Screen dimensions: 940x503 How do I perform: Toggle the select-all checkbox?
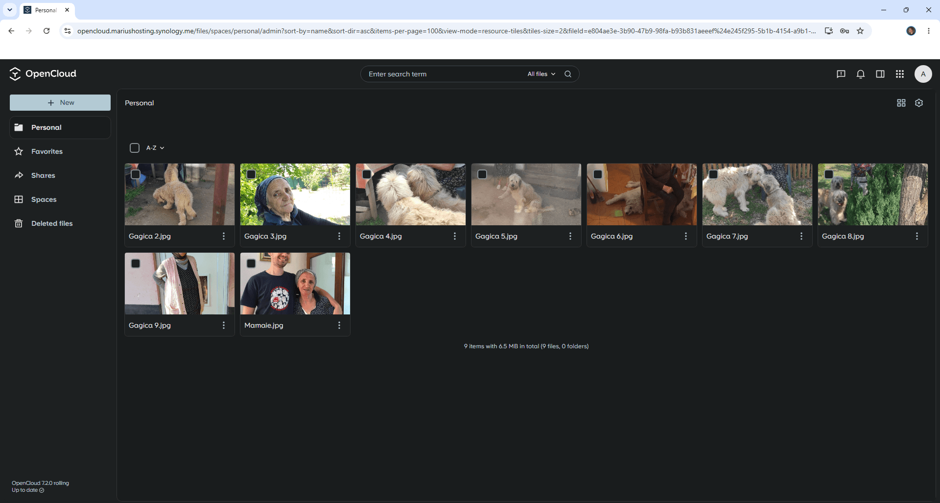[135, 148]
